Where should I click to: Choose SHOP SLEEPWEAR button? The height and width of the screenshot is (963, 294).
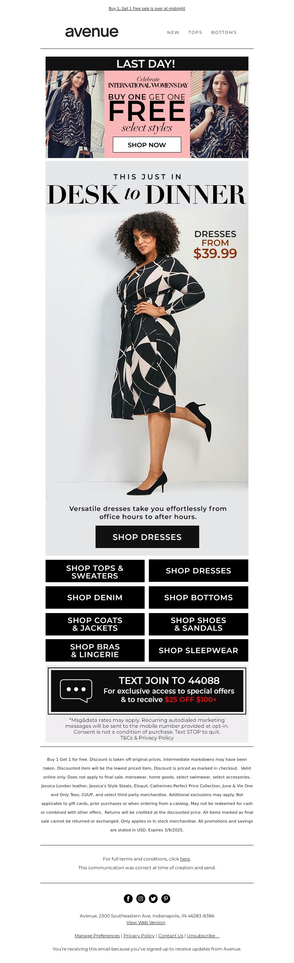coord(198,651)
